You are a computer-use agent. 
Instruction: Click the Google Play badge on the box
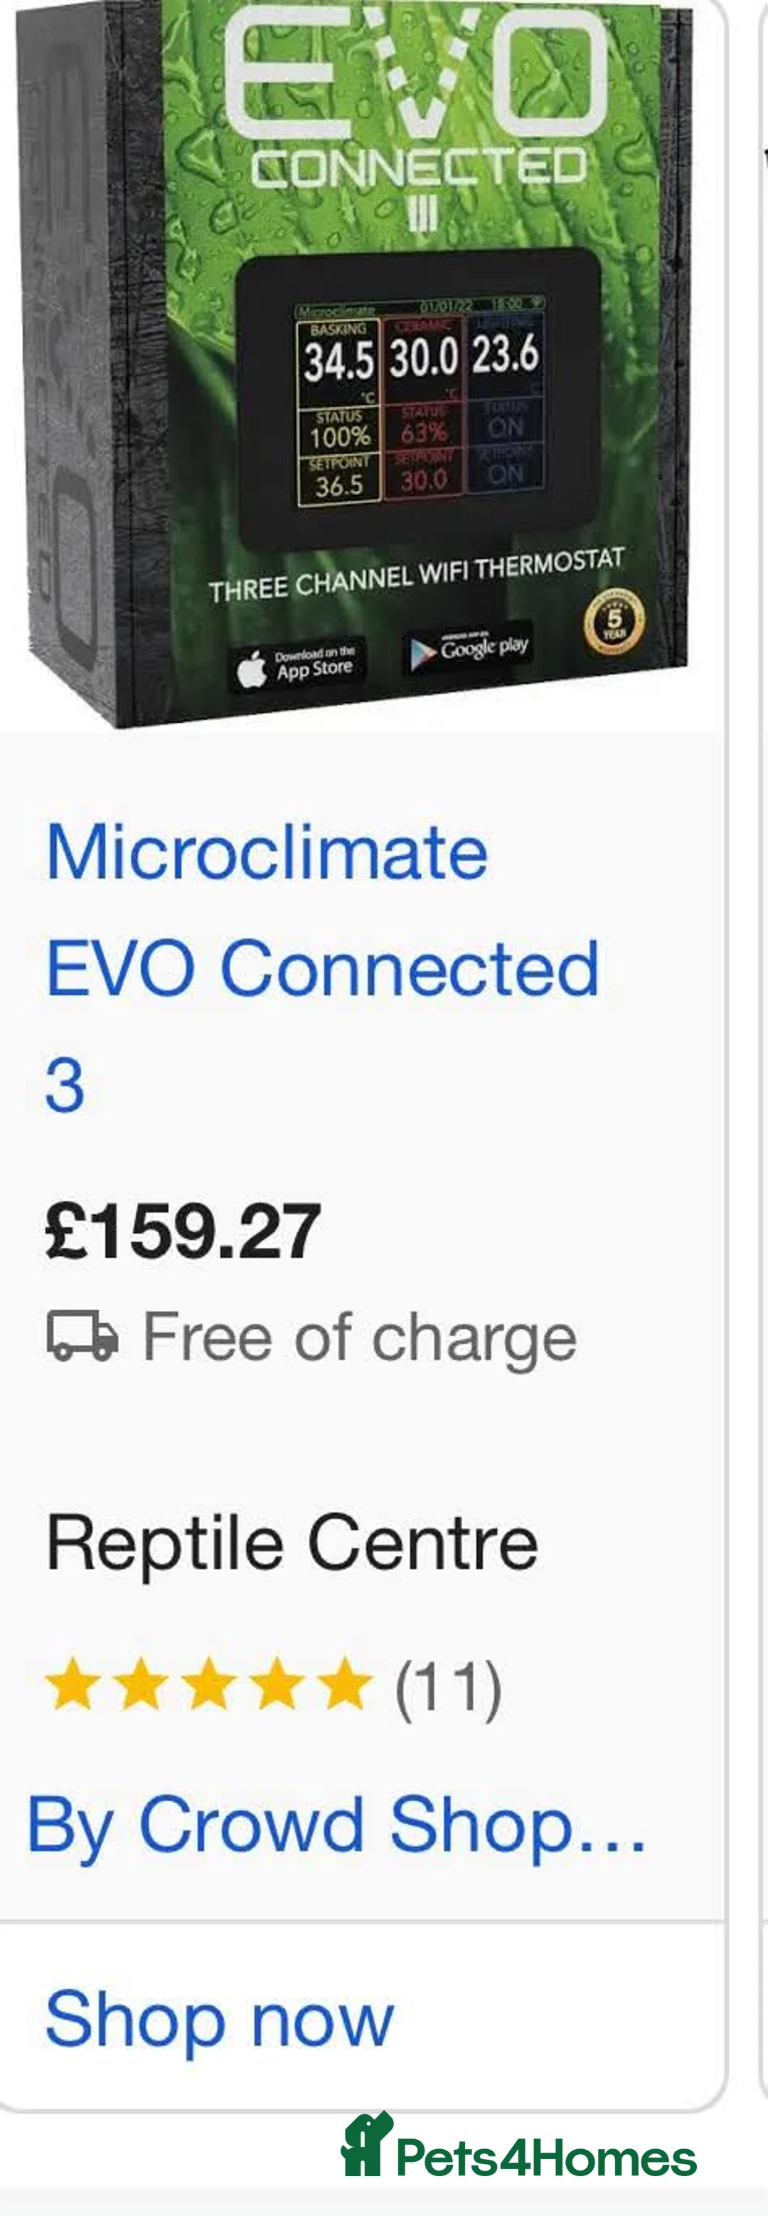tap(468, 649)
